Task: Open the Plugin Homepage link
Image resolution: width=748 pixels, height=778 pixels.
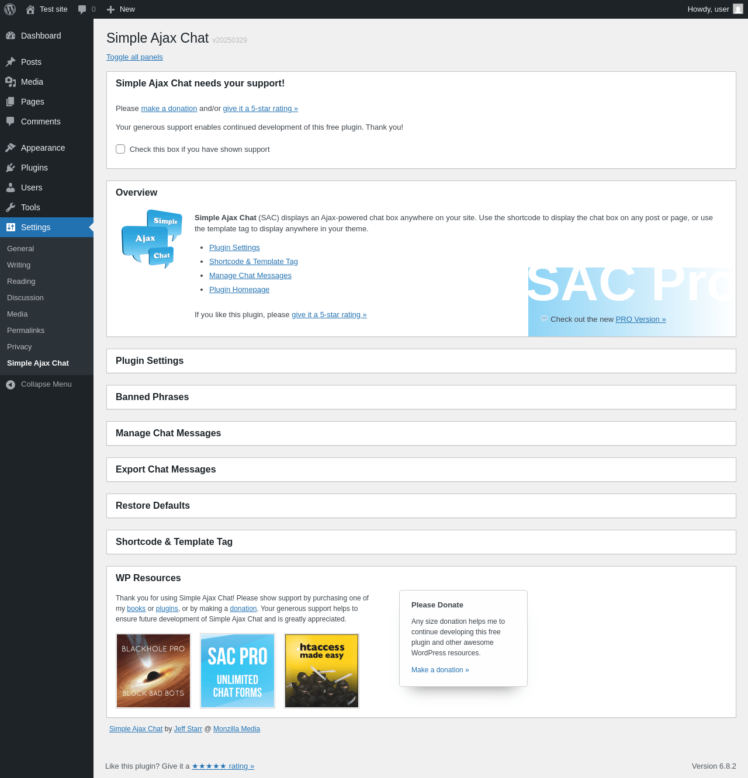Action: pos(239,290)
